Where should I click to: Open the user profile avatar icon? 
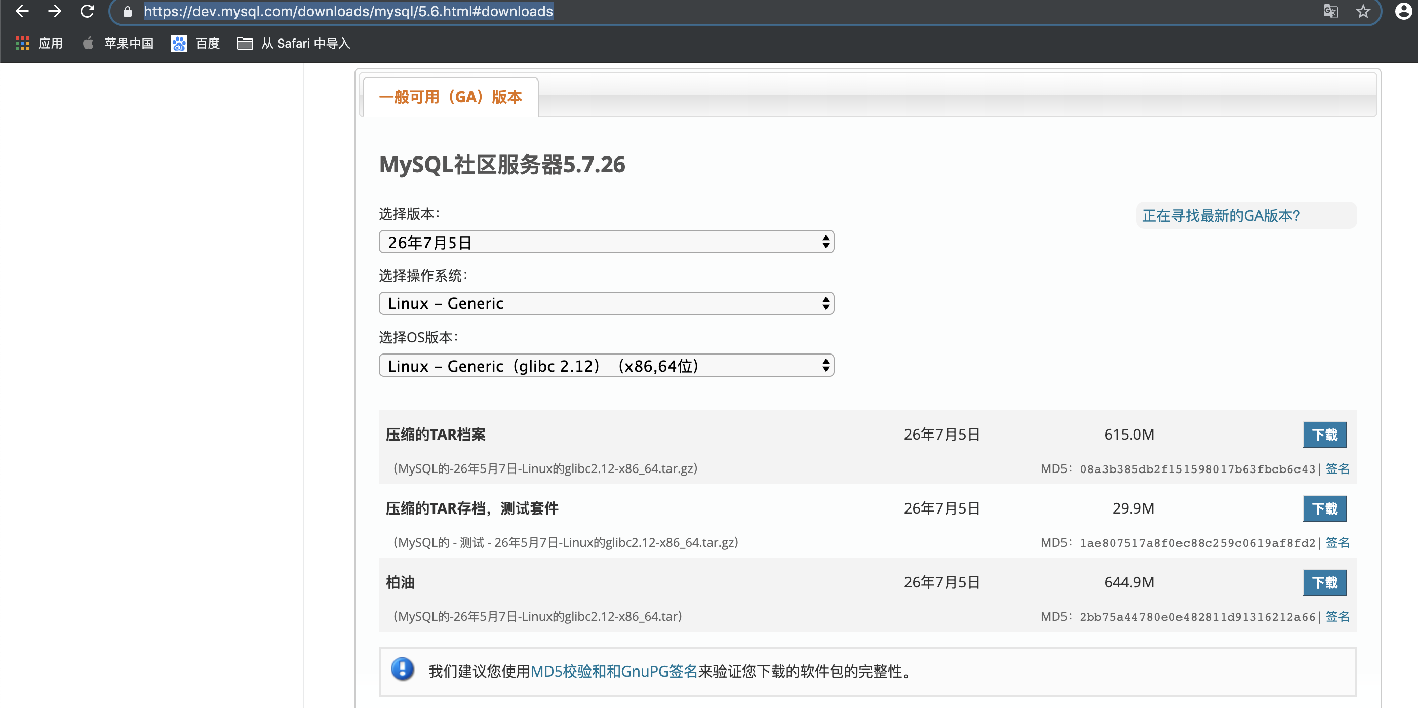(x=1403, y=11)
